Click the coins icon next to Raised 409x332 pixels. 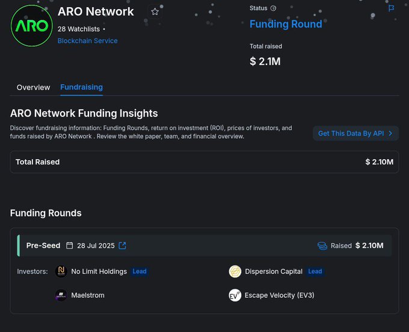[x=322, y=246]
